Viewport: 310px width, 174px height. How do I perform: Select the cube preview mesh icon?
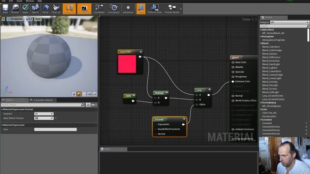89,94
